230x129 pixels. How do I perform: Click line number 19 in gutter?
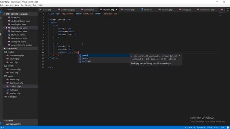pos(43,67)
